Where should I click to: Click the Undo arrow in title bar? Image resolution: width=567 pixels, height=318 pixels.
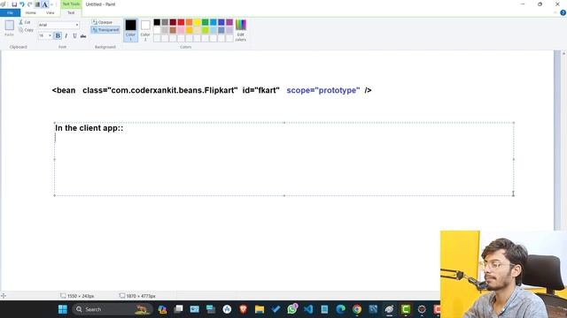(x=22, y=4)
